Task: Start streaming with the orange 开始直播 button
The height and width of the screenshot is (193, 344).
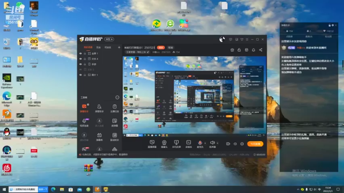Action: coord(255,144)
